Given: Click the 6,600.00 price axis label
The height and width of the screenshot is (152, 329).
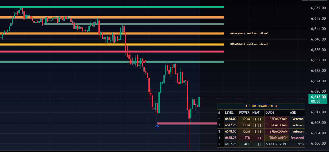Looking at the screenshot, I should [x=317, y=144].
